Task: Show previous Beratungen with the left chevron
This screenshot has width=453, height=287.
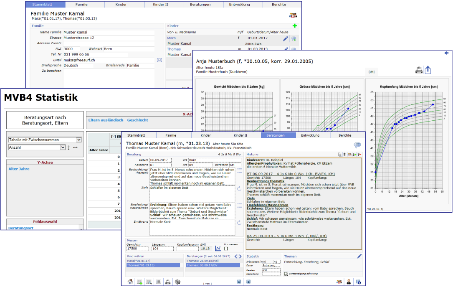Action: point(236,257)
